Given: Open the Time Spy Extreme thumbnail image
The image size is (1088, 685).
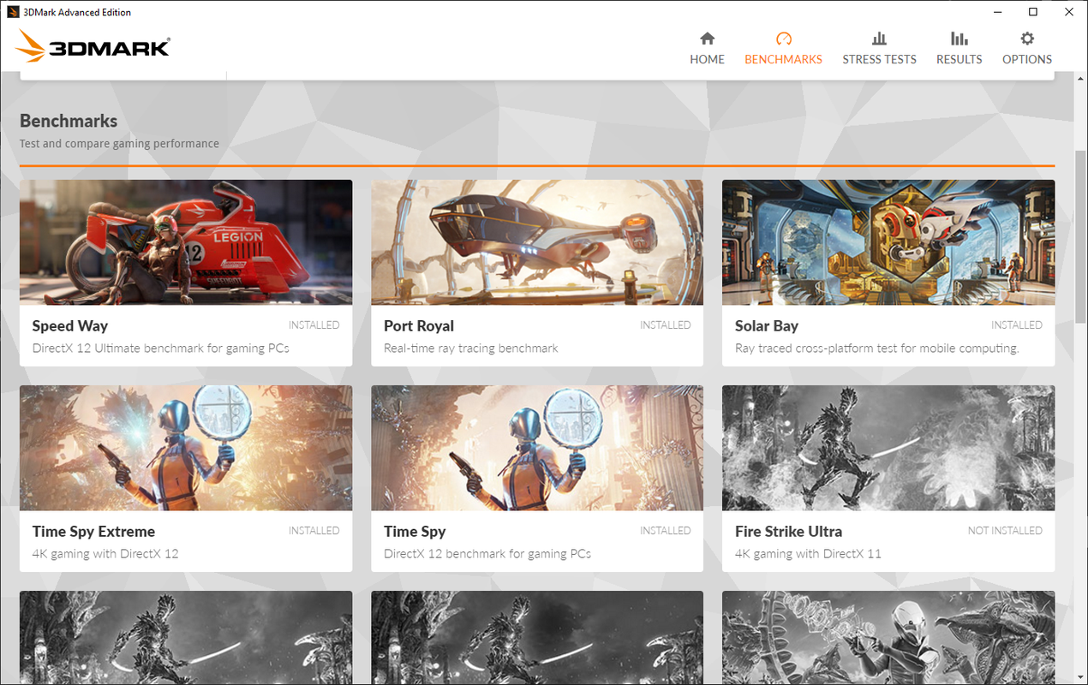Looking at the screenshot, I should coord(186,448).
